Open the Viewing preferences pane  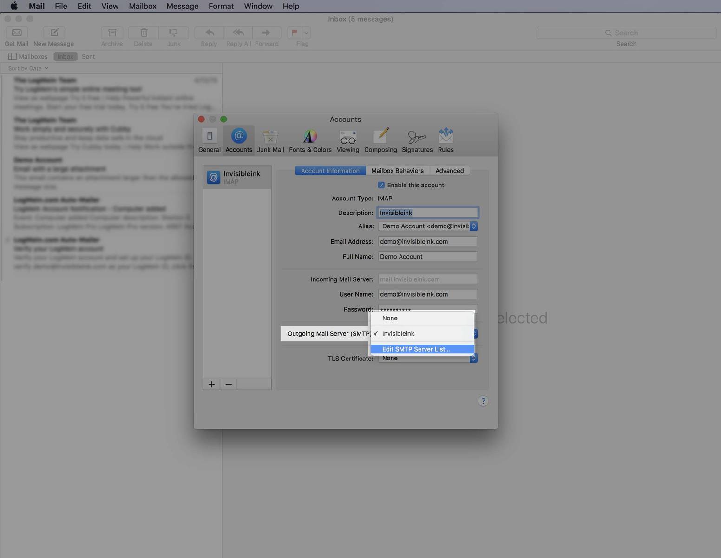[x=347, y=140]
